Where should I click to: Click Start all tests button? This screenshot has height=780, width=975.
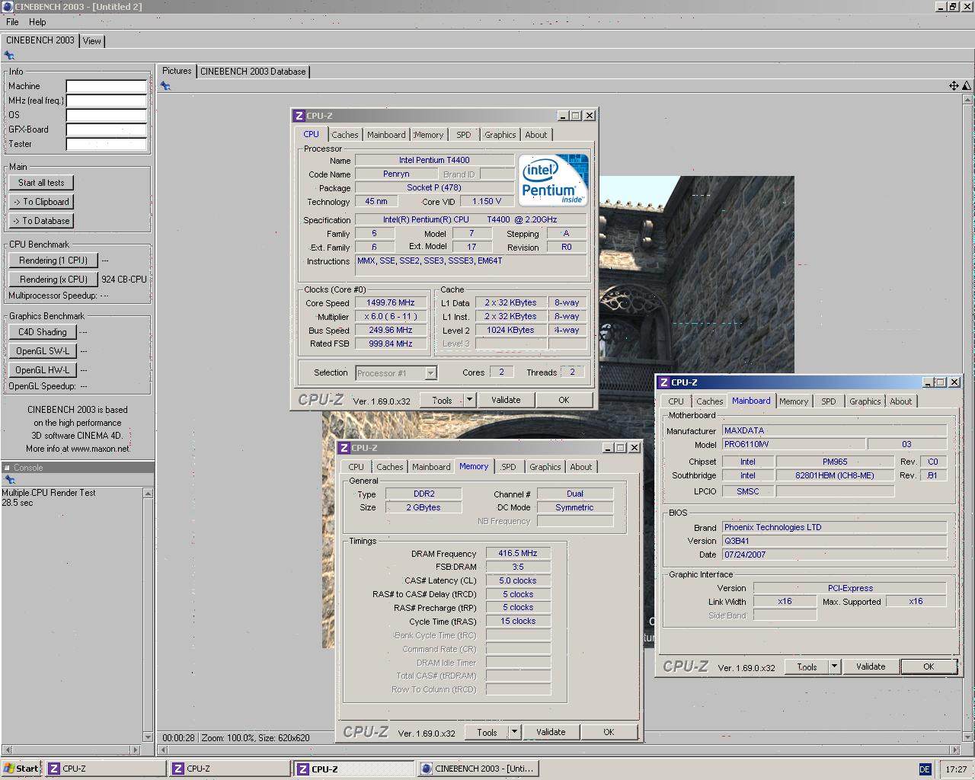coord(42,183)
